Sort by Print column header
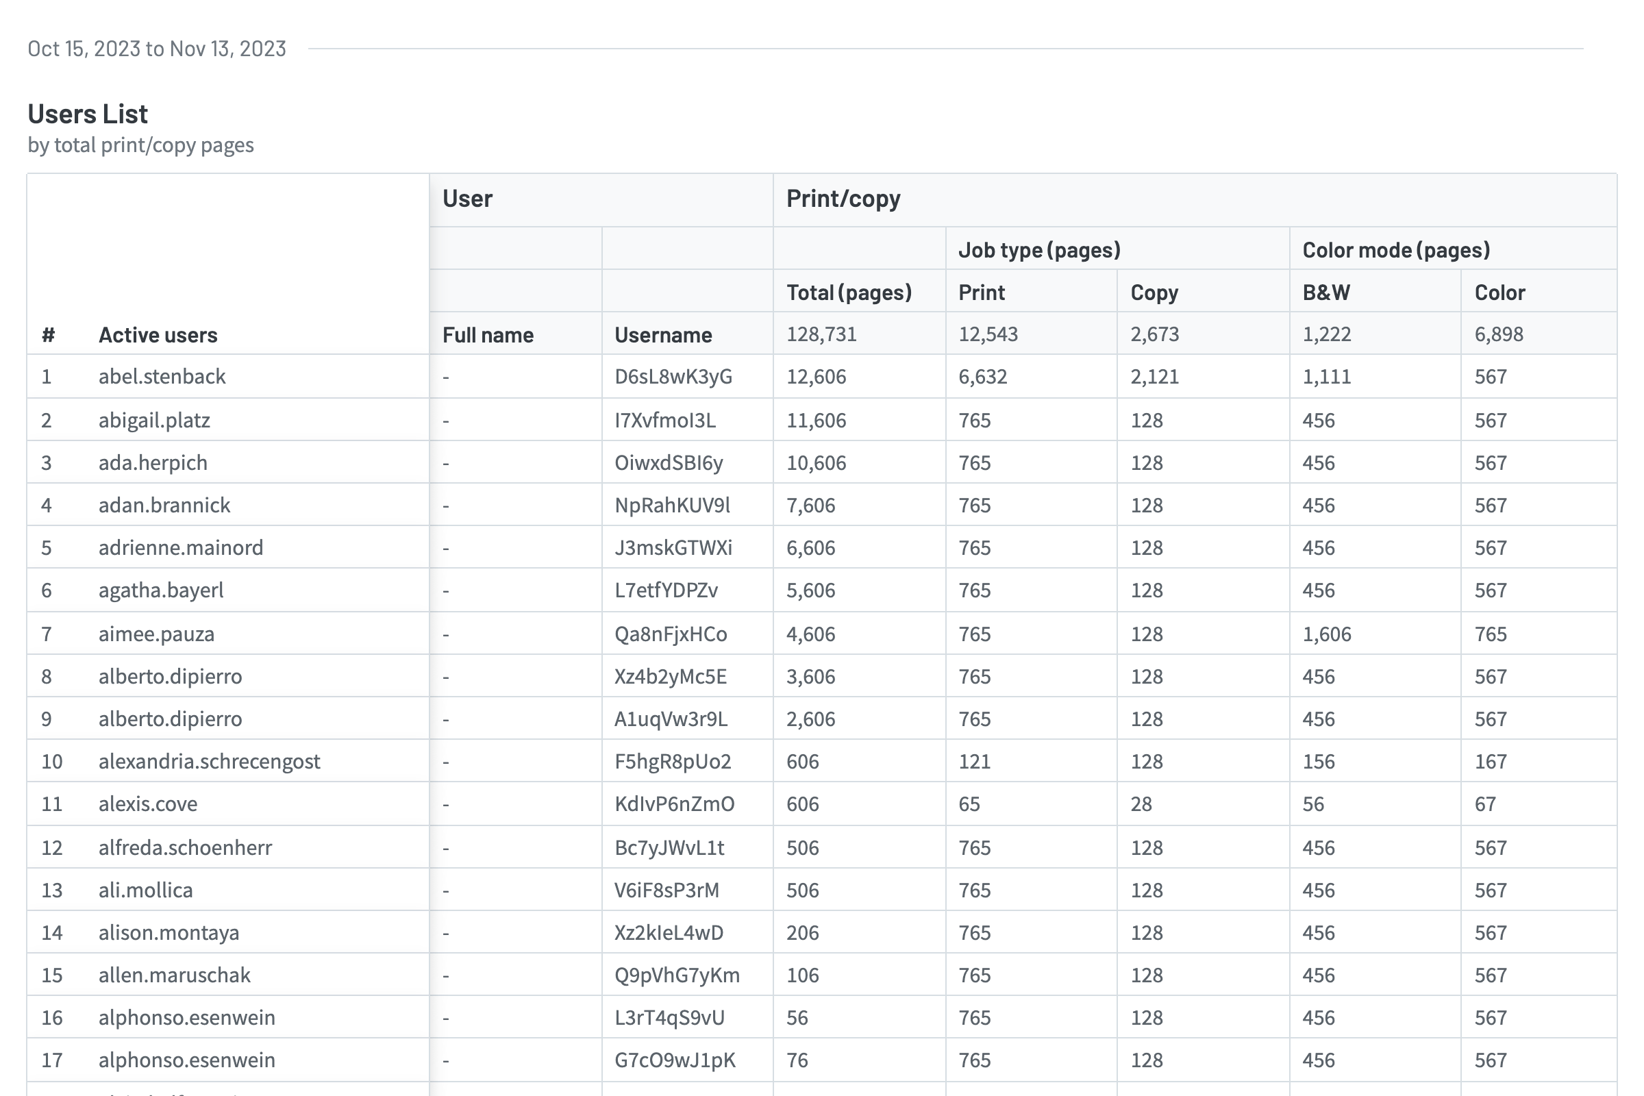1644x1096 pixels. [982, 292]
